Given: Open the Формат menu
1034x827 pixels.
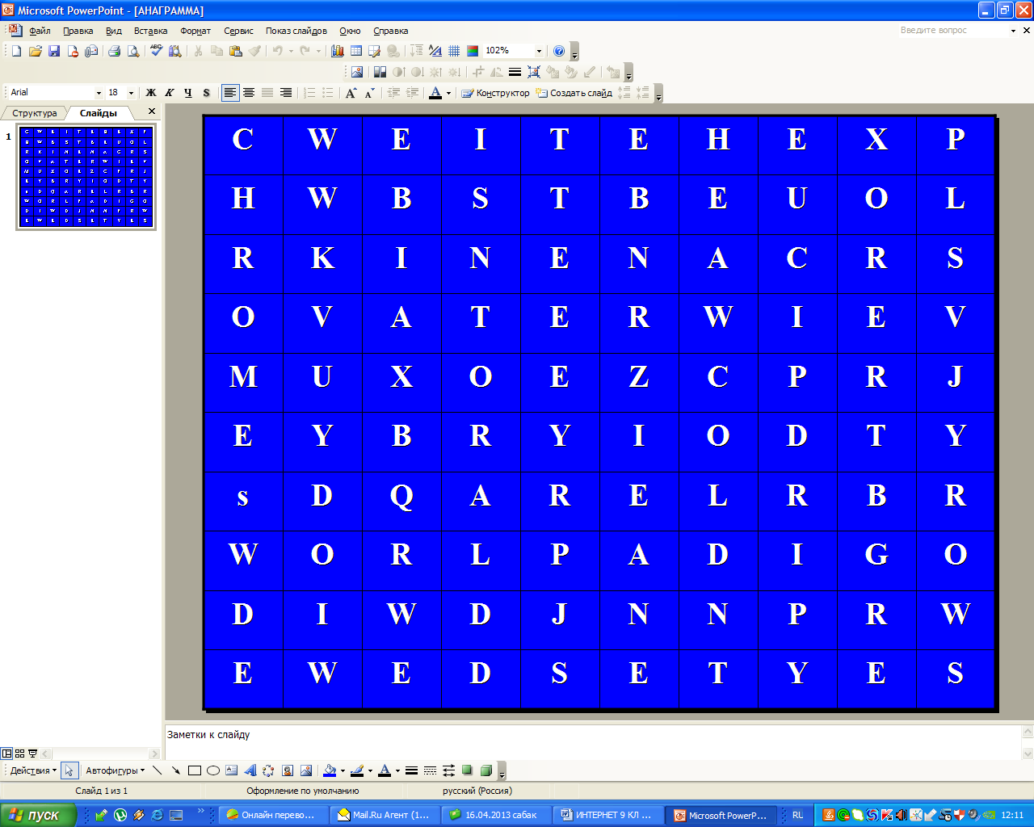Looking at the screenshot, I should click(195, 31).
